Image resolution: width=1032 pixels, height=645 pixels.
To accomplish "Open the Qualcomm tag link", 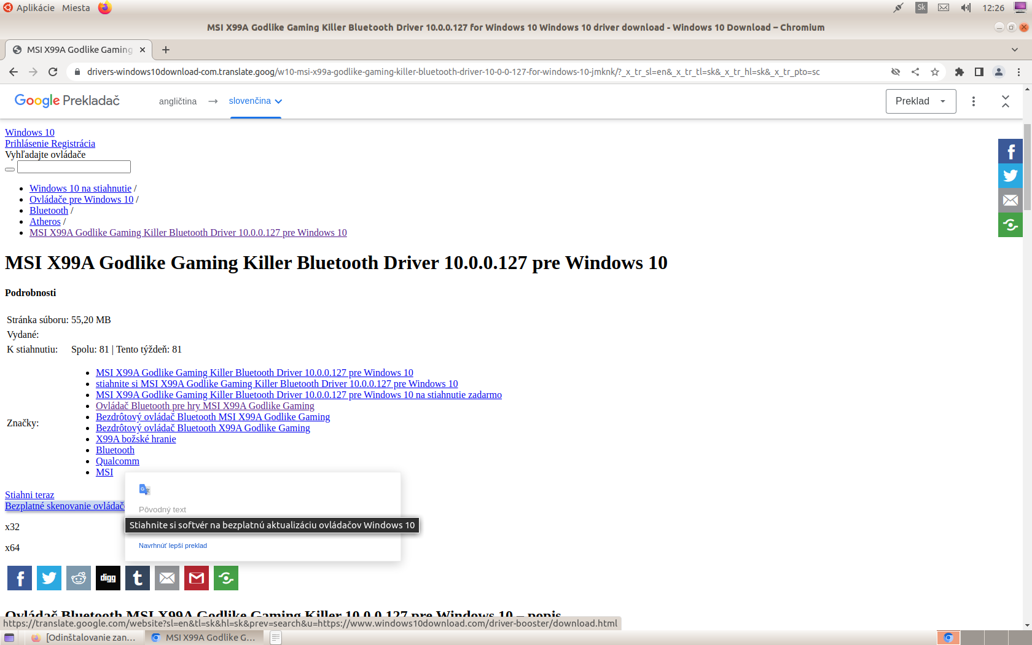I will tap(117, 461).
